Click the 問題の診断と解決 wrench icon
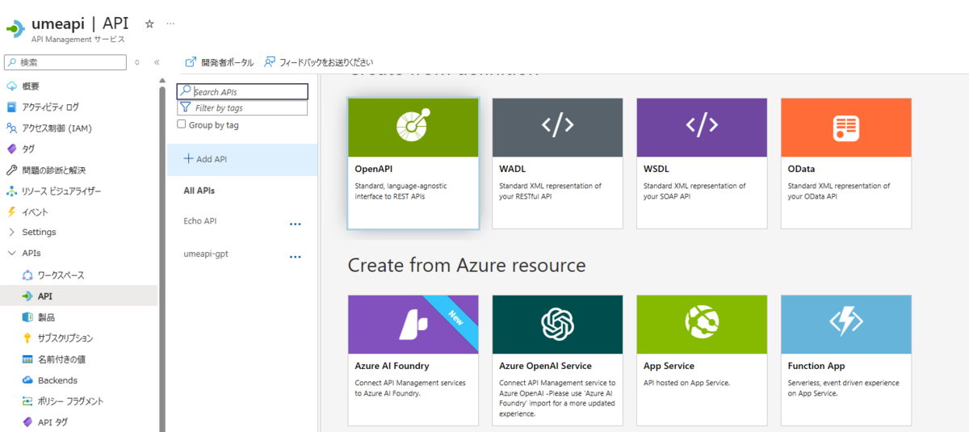Viewport: 969px width, 432px height. 12,170
